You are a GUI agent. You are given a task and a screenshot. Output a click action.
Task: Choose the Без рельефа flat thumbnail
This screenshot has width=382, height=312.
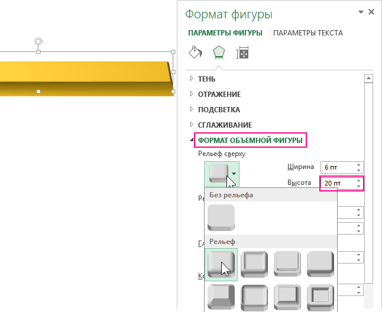(x=221, y=217)
